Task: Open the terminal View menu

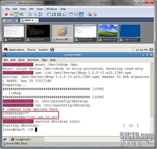Action: tap(21, 60)
